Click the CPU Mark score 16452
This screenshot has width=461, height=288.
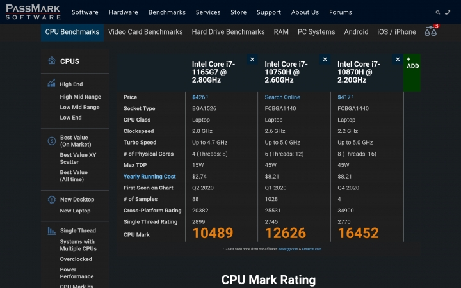(x=358, y=233)
